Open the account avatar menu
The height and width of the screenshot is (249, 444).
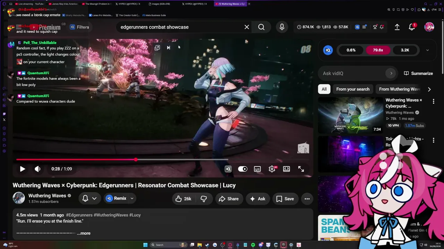coord(429,27)
